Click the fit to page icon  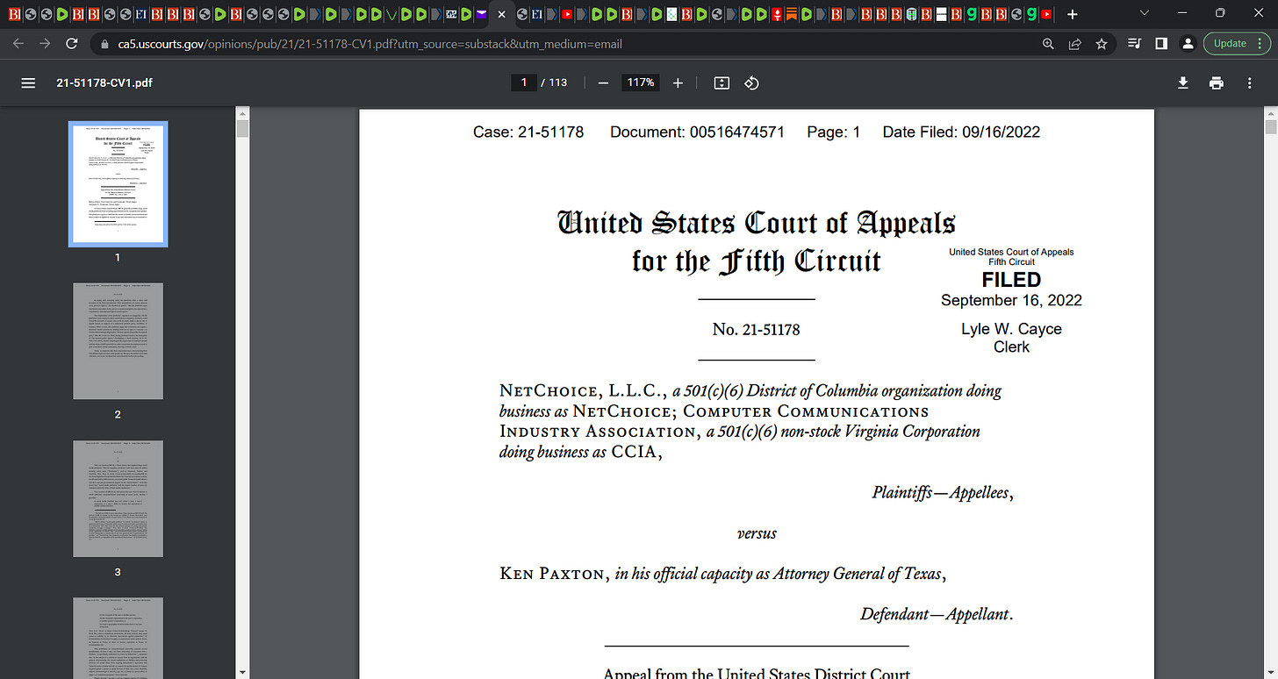[x=722, y=82]
